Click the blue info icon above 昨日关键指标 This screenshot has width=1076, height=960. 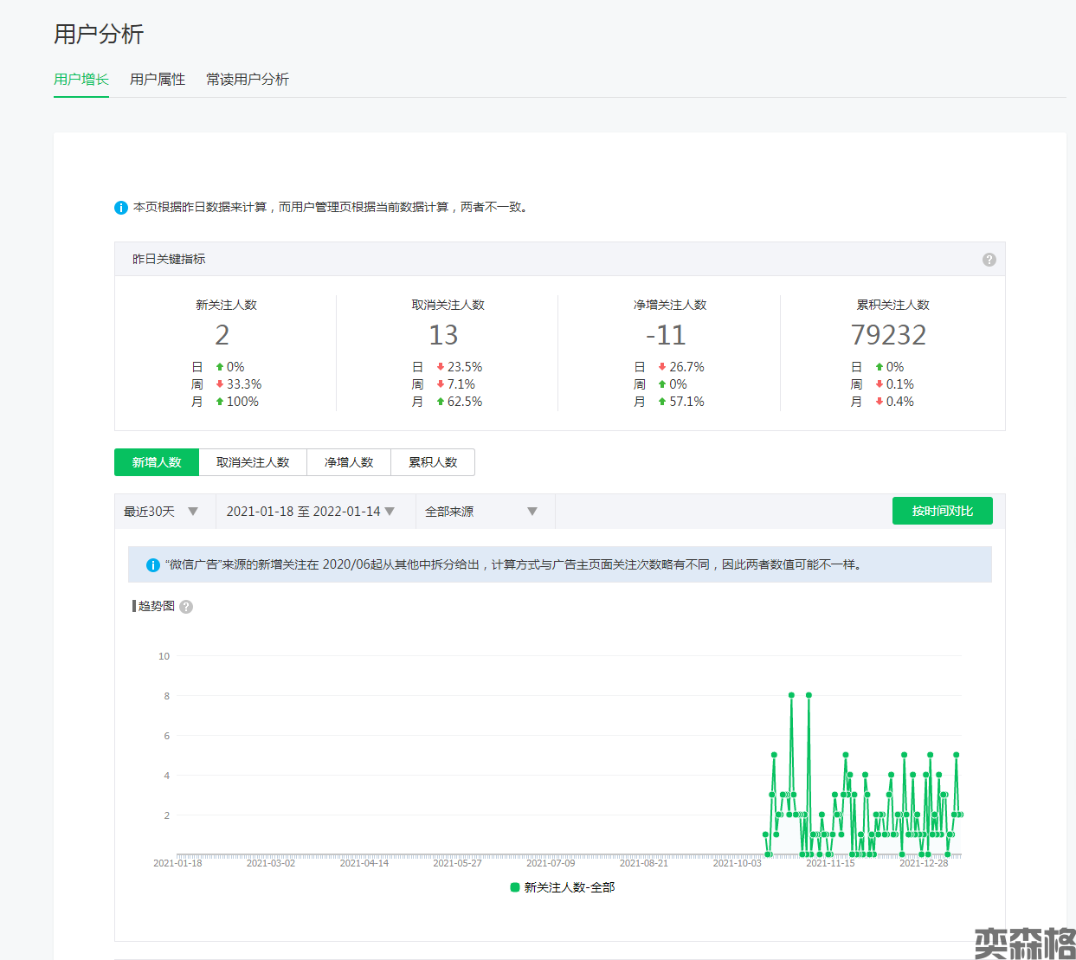click(x=121, y=208)
